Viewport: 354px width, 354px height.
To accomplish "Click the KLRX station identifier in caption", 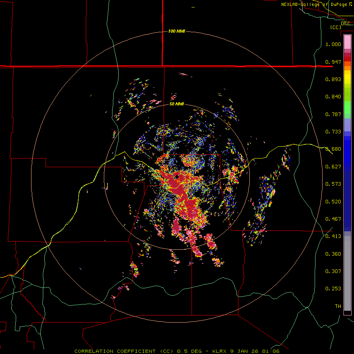I will click(x=220, y=351).
